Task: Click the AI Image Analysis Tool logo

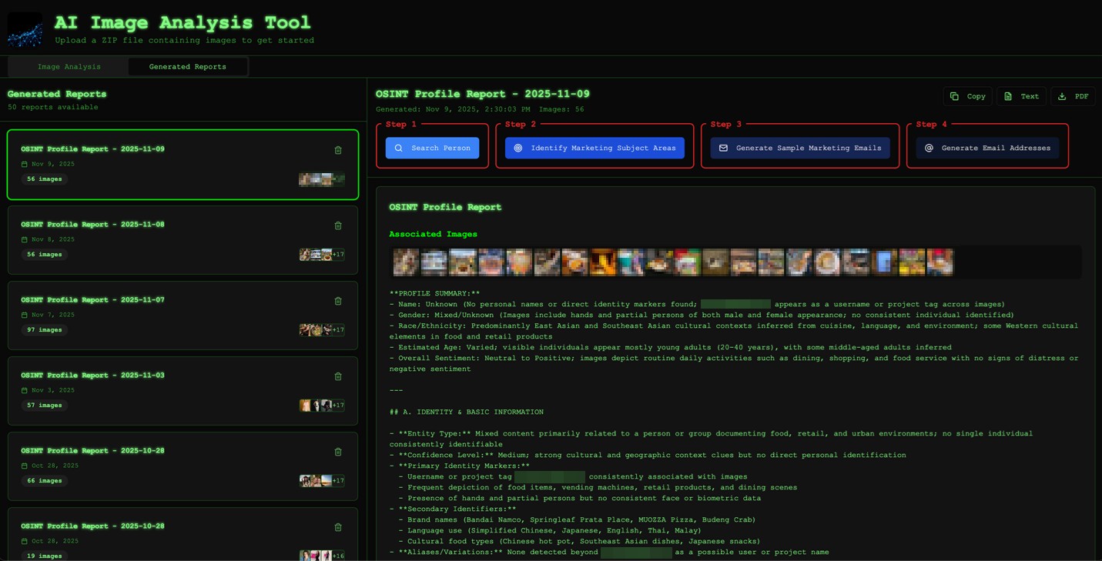Action: [x=25, y=29]
